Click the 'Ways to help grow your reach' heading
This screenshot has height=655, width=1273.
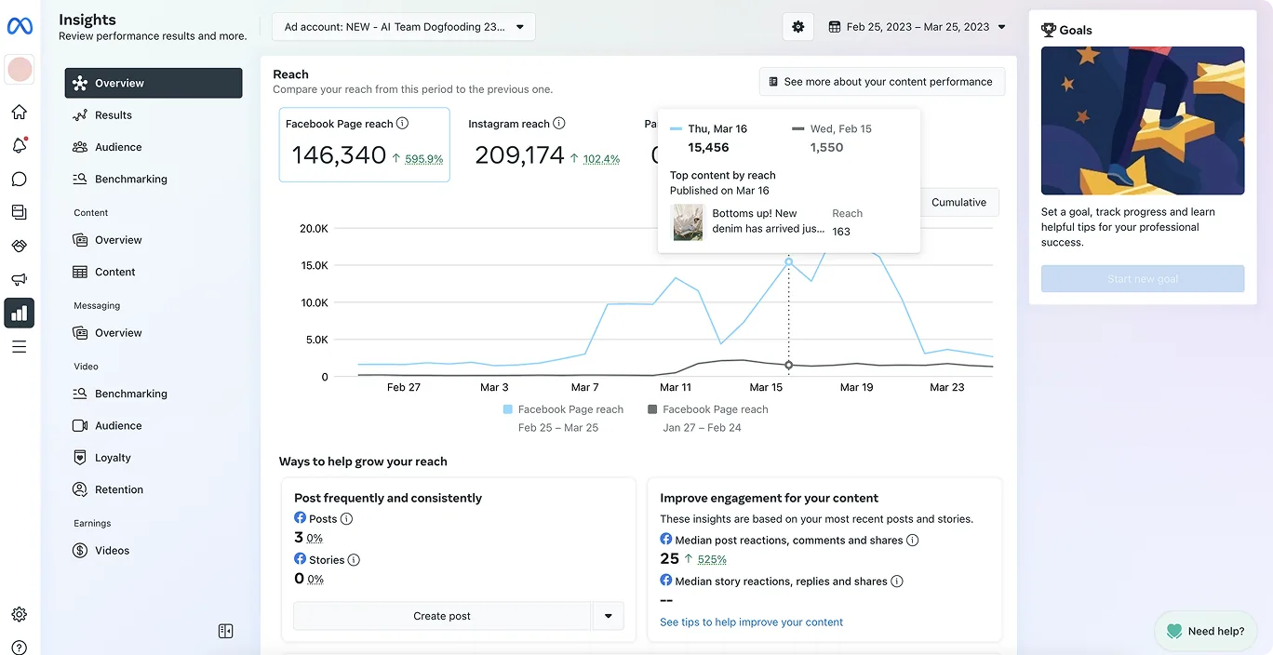(363, 461)
